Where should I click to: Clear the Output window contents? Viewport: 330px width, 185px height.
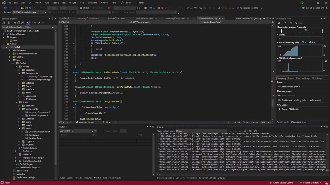tap(245, 131)
